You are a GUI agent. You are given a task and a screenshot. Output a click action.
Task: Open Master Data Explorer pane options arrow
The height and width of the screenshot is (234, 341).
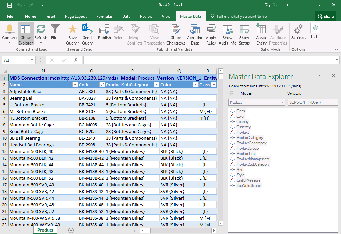[x=320, y=76]
